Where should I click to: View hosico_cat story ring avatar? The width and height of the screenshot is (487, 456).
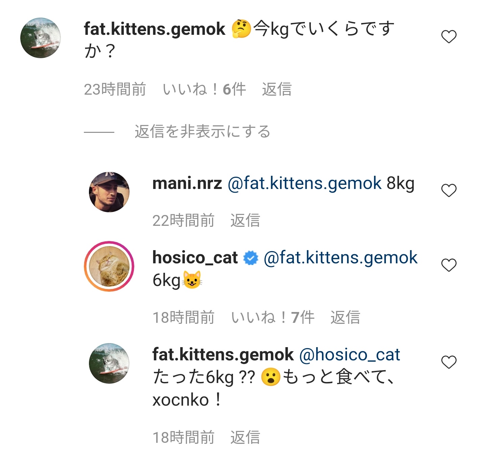109,266
